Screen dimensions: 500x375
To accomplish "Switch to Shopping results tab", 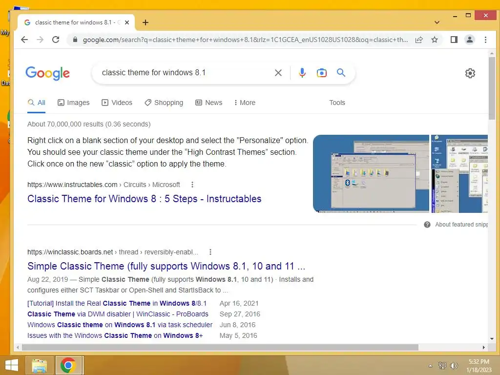I will click(x=164, y=103).
